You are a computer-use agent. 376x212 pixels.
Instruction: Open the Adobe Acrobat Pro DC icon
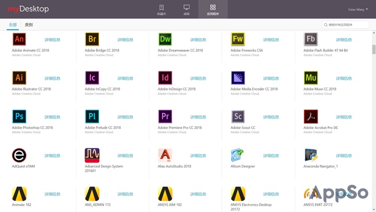tap(311, 116)
